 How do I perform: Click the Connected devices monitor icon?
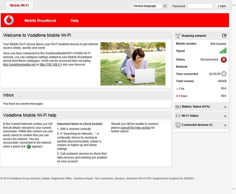(178, 125)
